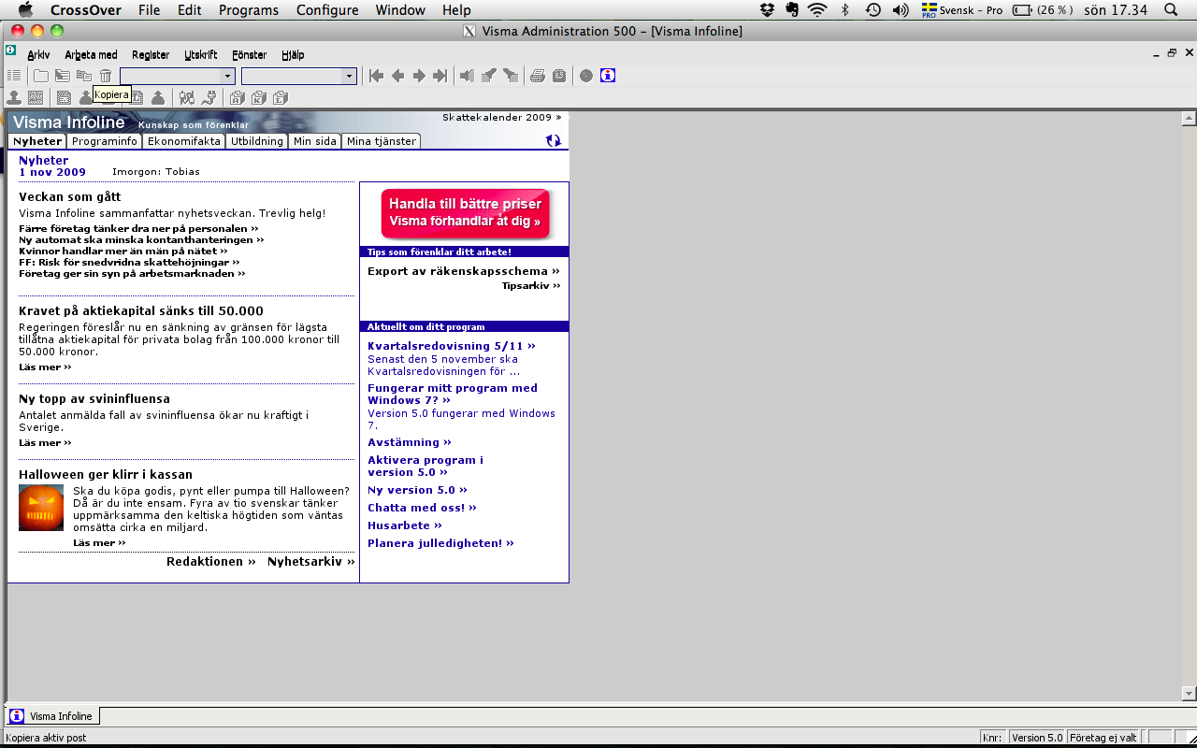Click the refresh arrows next to the tabs
Viewport: 1197px width, 748px height.
pyautogui.click(x=553, y=138)
